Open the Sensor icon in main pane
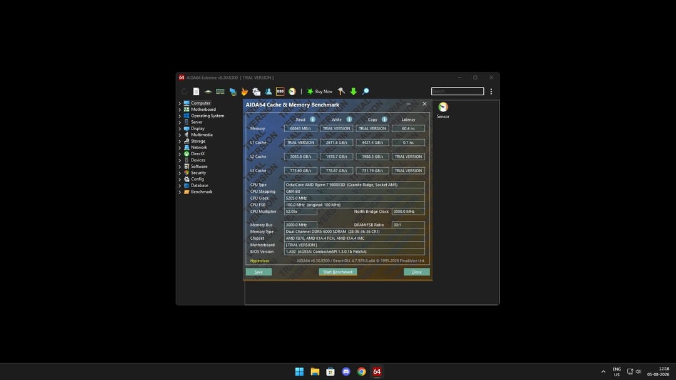Viewport: 676px width, 380px height. 443,110
